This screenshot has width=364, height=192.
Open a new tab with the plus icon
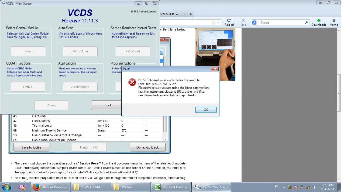point(191,14)
